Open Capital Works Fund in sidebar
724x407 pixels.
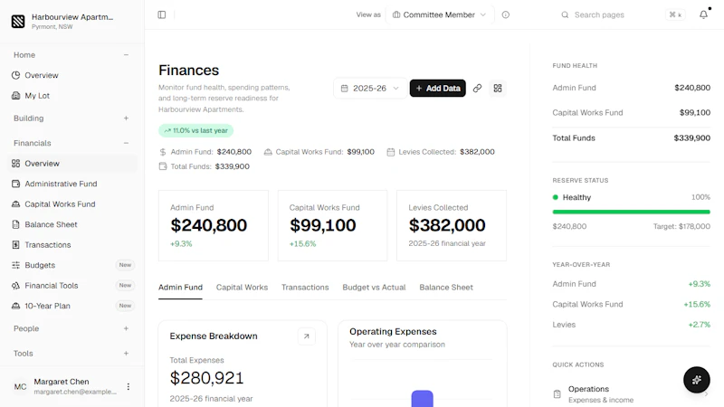click(72, 204)
